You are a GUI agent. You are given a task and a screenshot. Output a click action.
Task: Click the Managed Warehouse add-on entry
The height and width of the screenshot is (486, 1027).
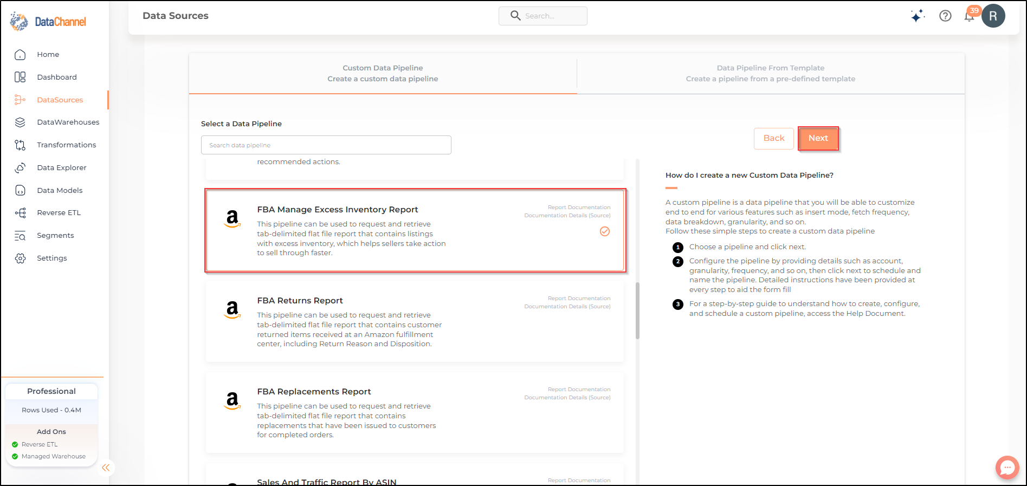point(49,456)
